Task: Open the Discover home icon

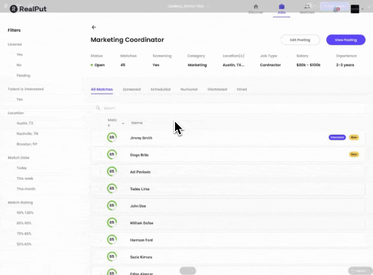Action: (255, 6)
